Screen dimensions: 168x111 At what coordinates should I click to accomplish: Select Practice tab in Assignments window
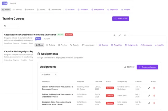(63, 45)
